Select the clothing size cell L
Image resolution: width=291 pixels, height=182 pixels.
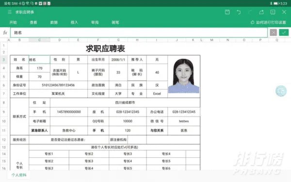[x=78, y=72]
